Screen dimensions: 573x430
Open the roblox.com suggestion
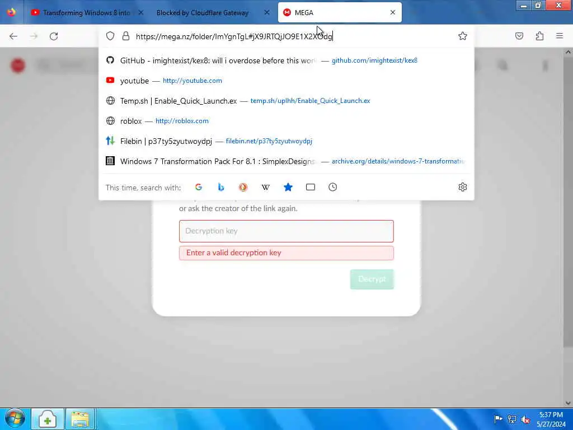click(286, 121)
